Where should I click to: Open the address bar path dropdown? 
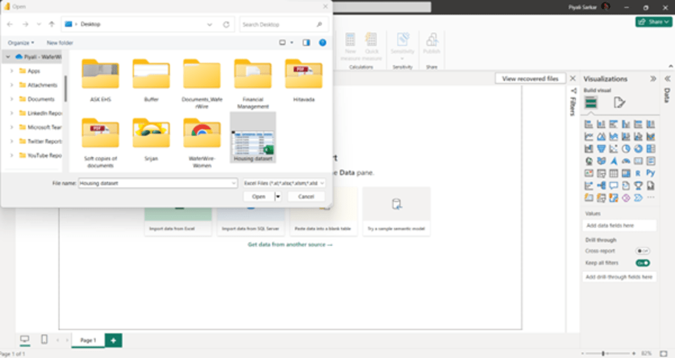210,25
